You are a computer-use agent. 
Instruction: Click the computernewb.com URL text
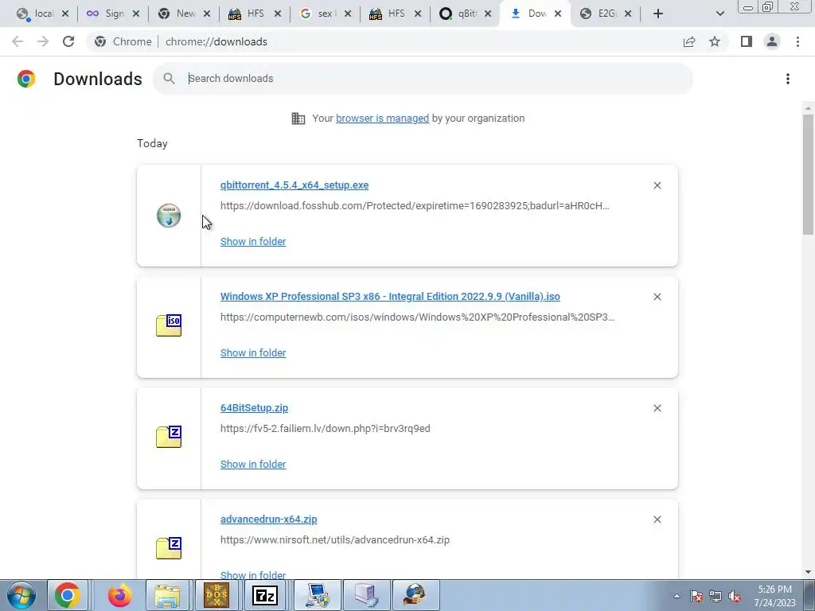[417, 317]
